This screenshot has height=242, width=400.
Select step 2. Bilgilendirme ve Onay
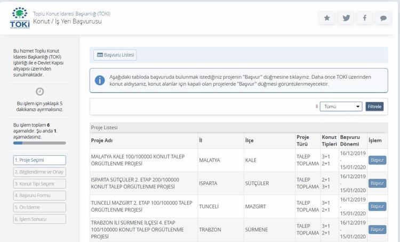tap(39, 172)
